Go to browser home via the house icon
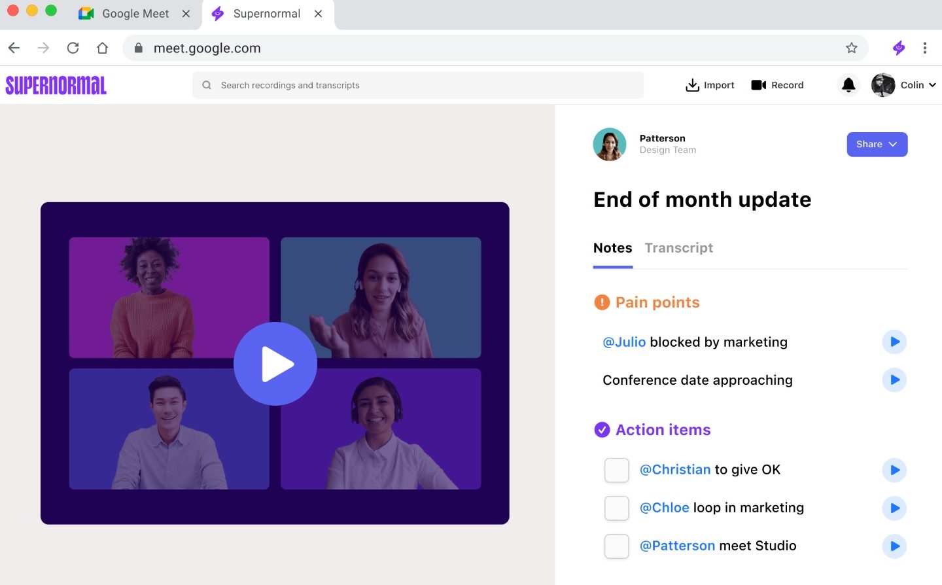Viewport: 942px width, 585px height. (x=102, y=48)
